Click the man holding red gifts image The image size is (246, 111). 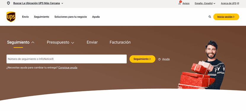pos(202,65)
